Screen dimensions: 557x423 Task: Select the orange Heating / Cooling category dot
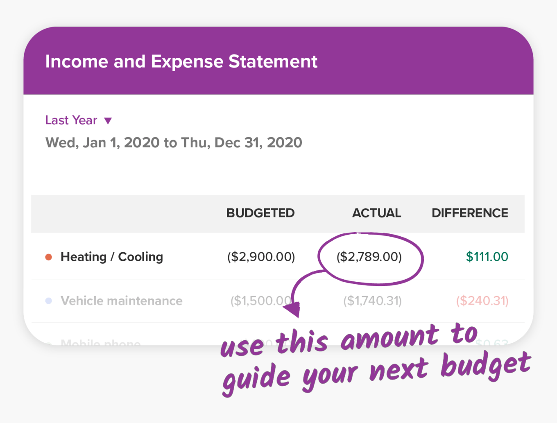[x=49, y=257]
